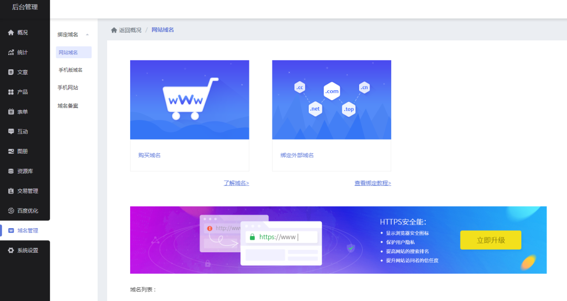567x301 pixels.
Task: Click the https://www address illustration
Action: [281, 237]
